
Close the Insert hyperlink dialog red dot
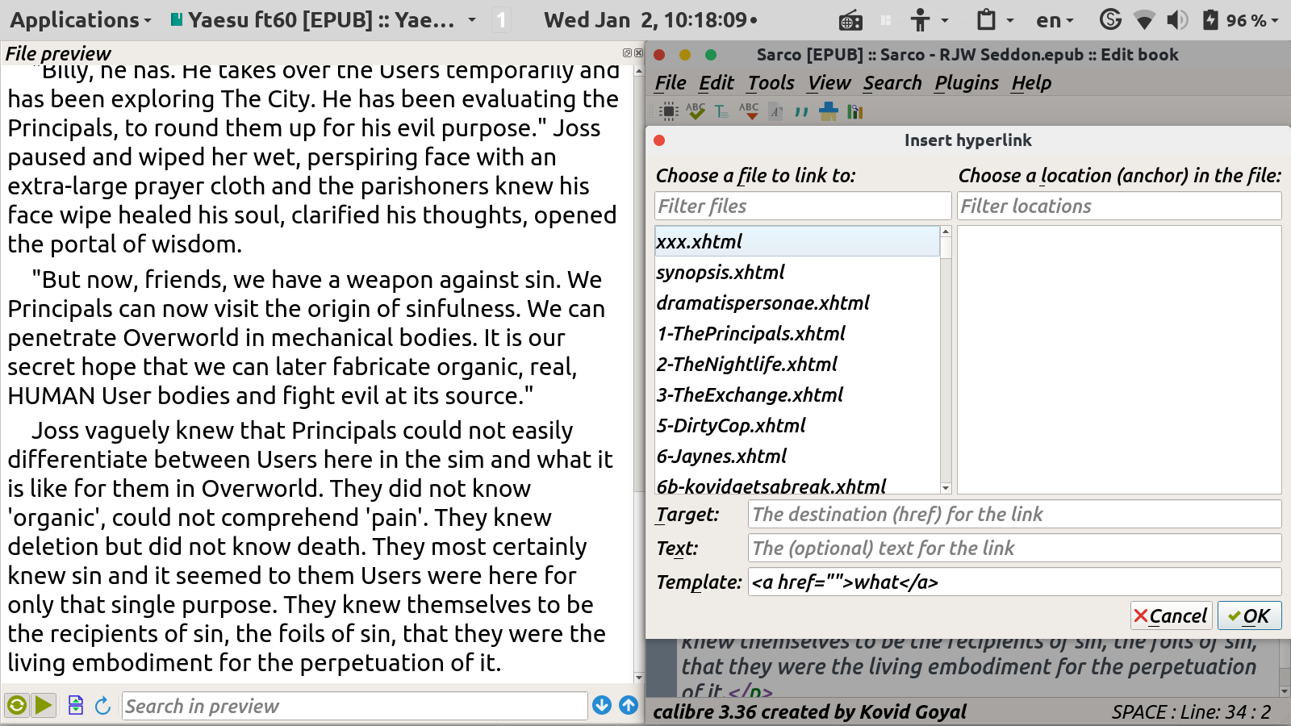point(659,140)
